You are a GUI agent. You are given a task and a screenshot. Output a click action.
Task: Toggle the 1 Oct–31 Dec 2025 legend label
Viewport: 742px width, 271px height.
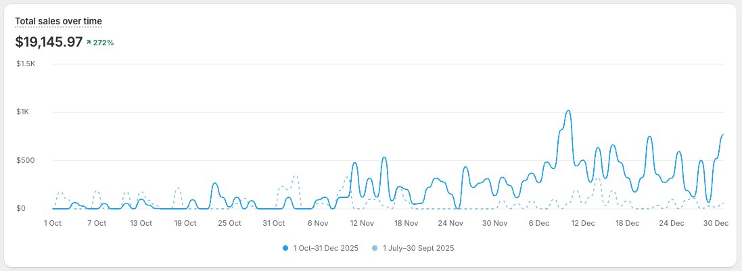325,248
